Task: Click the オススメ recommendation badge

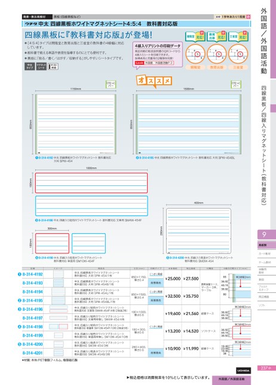Action: tap(154, 81)
